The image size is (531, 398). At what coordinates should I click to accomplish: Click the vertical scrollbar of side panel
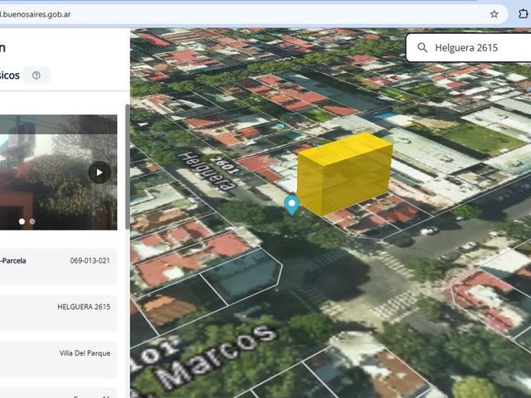[127, 167]
